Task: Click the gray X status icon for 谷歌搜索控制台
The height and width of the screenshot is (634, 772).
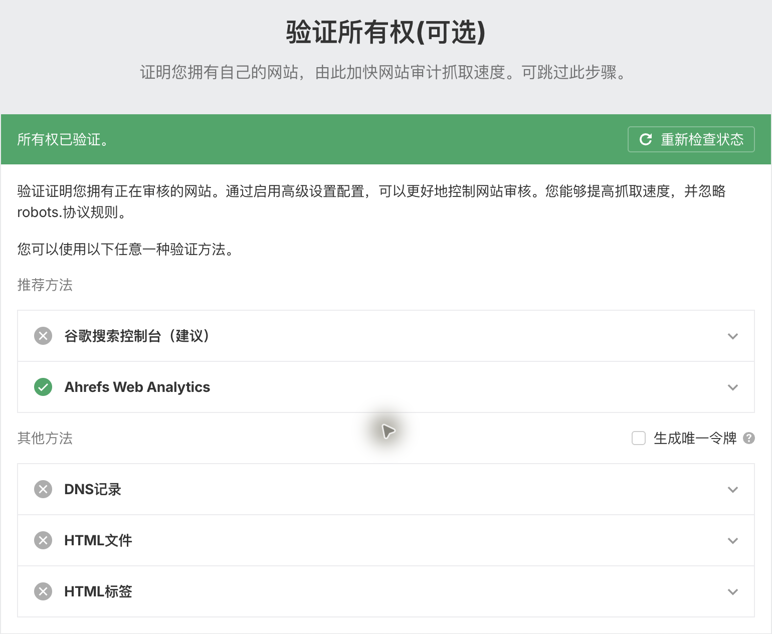Action: (x=43, y=336)
